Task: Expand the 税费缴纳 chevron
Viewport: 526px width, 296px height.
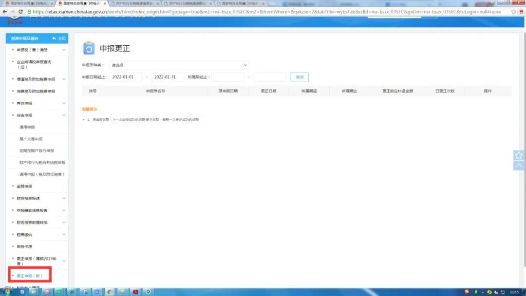Action: [64, 235]
